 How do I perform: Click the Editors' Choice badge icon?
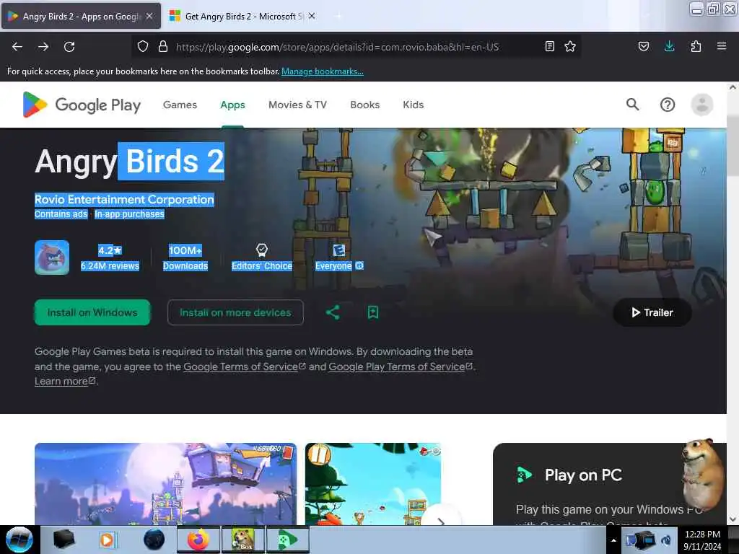tap(261, 250)
